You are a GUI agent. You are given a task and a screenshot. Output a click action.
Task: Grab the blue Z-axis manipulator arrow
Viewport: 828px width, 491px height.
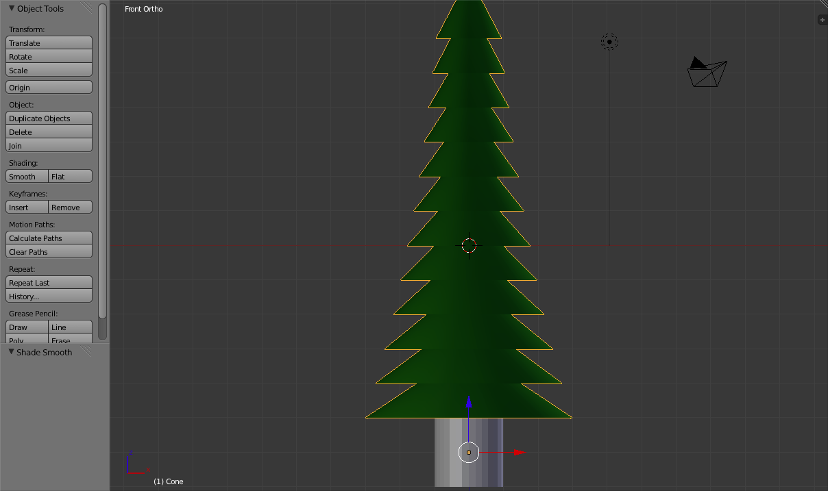(469, 402)
